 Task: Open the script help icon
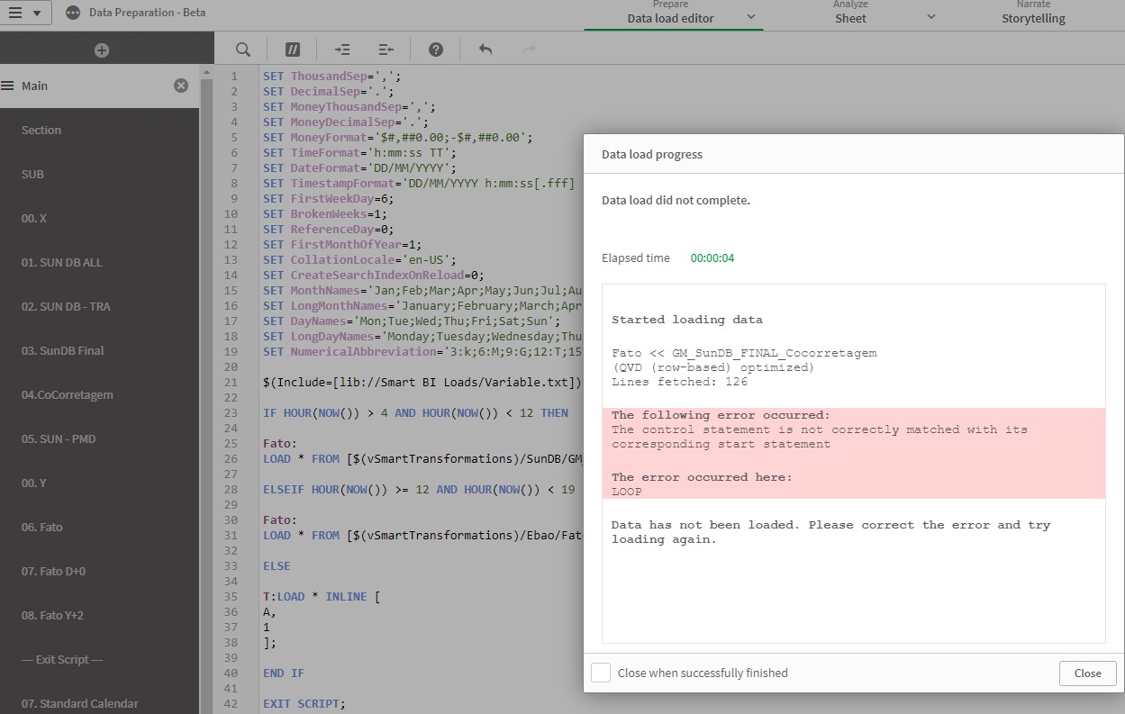pos(436,50)
